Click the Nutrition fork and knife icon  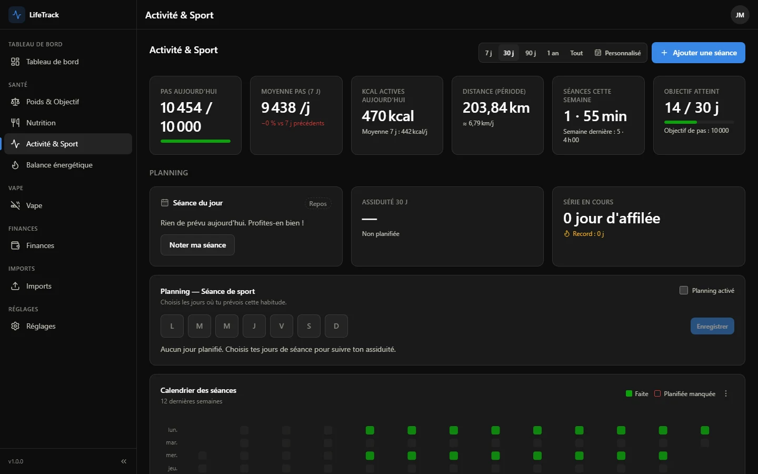15,123
